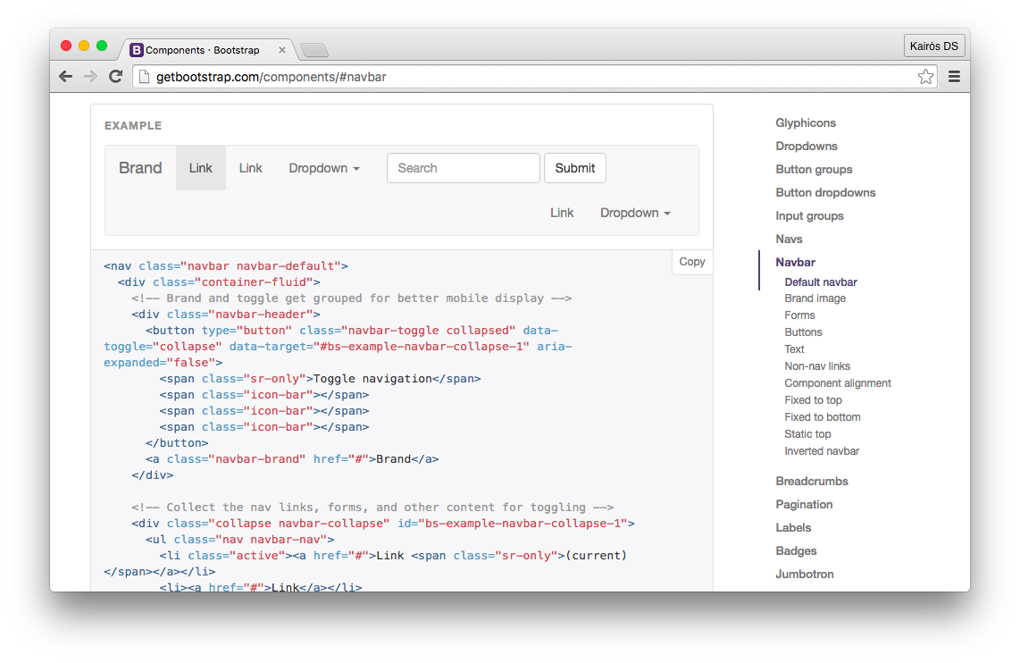Go to Pagination in the sidebar
This screenshot has height=663, width=1020.
point(804,504)
